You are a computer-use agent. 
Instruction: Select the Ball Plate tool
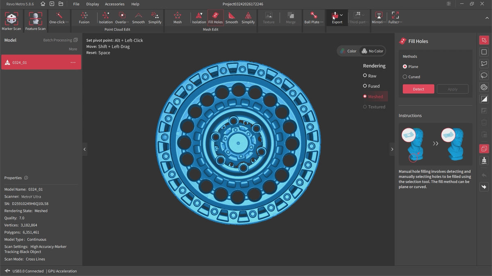(x=314, y=16)
